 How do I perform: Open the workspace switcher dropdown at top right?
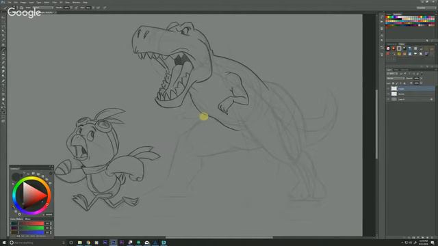[x=427, y=8]
